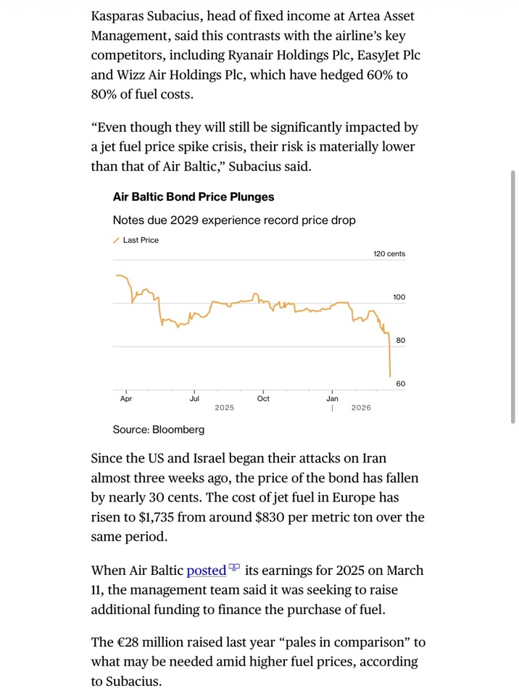The height and width of the screenshot is (696, 519).
Task: Click the "100" y-axis value label
Action: 399,297
